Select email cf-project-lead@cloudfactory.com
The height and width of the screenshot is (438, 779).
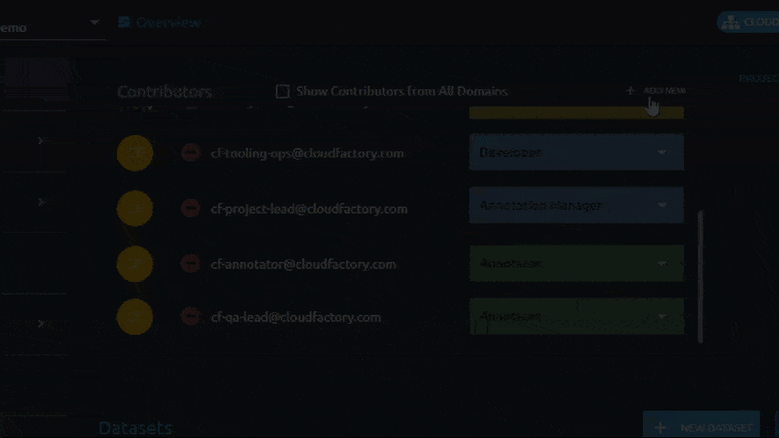coord(309,209)
